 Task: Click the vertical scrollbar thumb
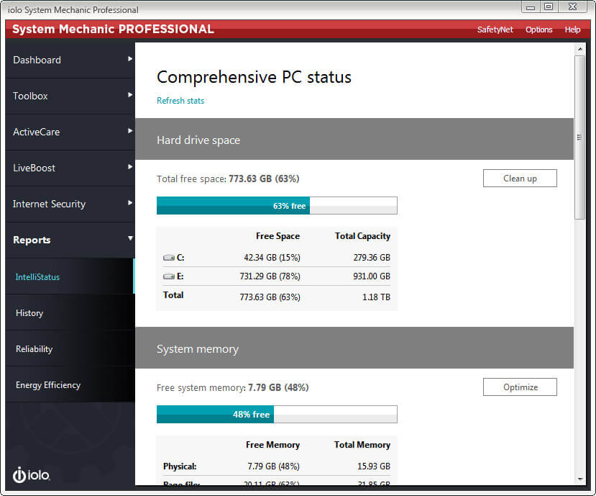tap(579, 137)
